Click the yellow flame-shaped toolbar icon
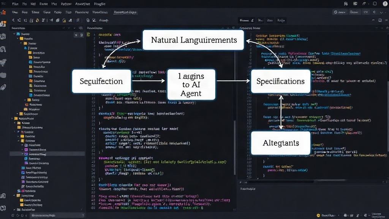This screenshot has width=389, height=219. pyautogui.click(x=37, y=21)
